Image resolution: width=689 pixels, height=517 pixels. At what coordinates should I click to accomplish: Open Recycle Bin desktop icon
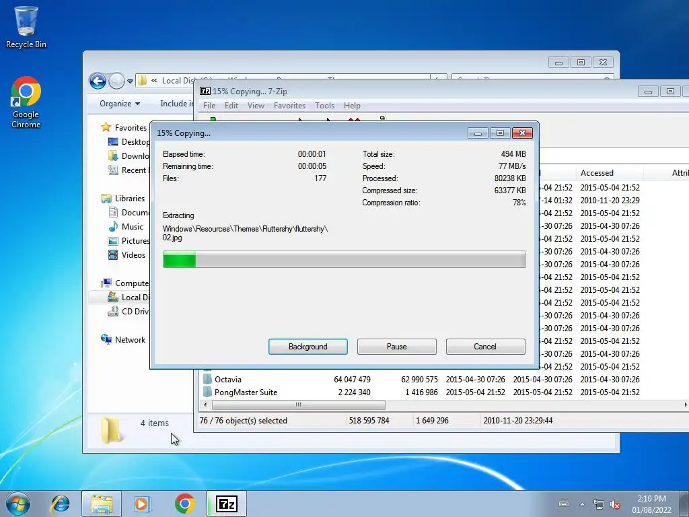click(26, 27)
